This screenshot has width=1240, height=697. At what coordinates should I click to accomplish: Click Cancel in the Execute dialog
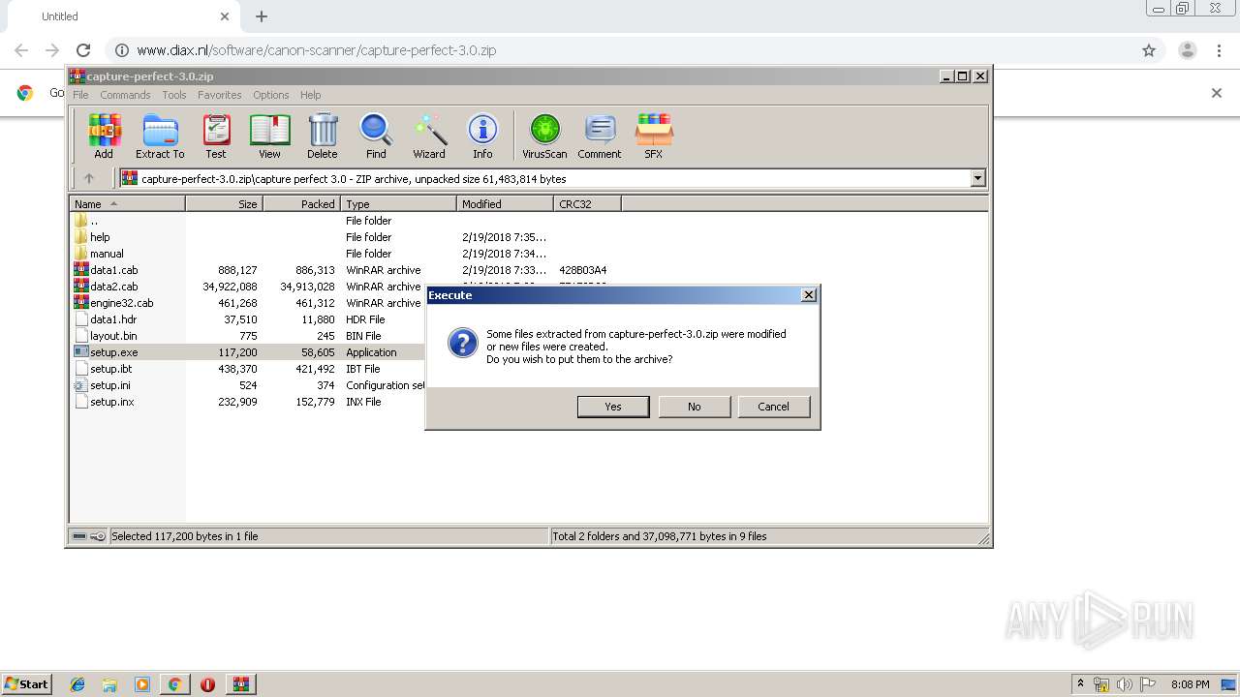pos(773,407)
